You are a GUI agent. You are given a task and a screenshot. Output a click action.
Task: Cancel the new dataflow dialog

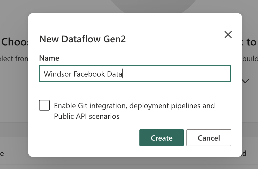coord(209,138)
